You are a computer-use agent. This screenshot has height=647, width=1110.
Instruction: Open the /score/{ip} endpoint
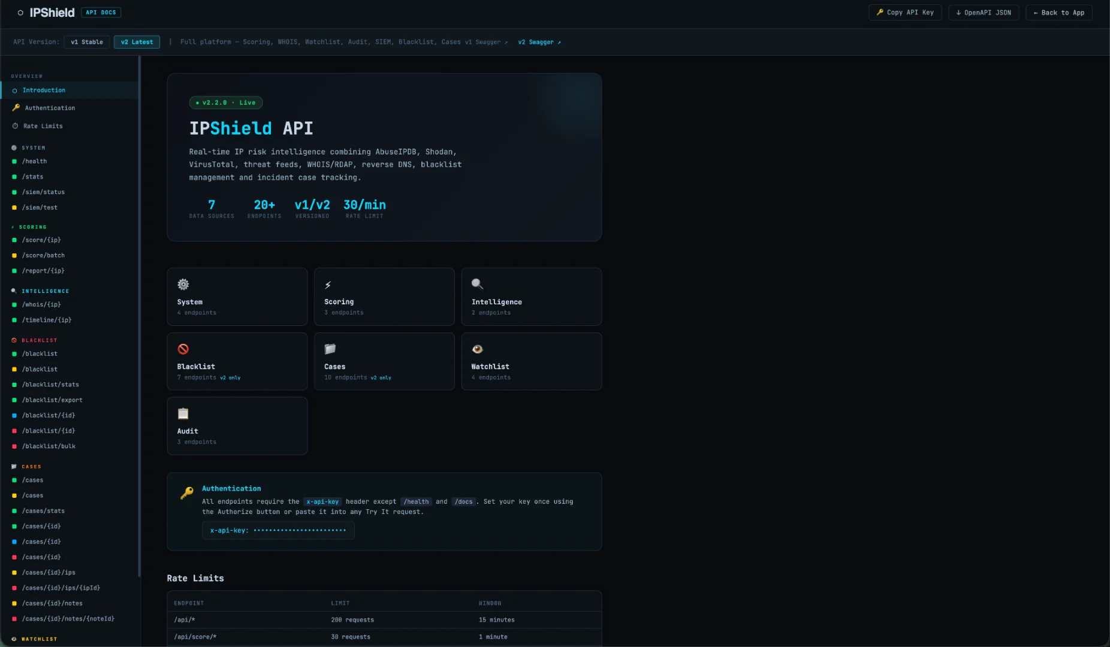70,240
